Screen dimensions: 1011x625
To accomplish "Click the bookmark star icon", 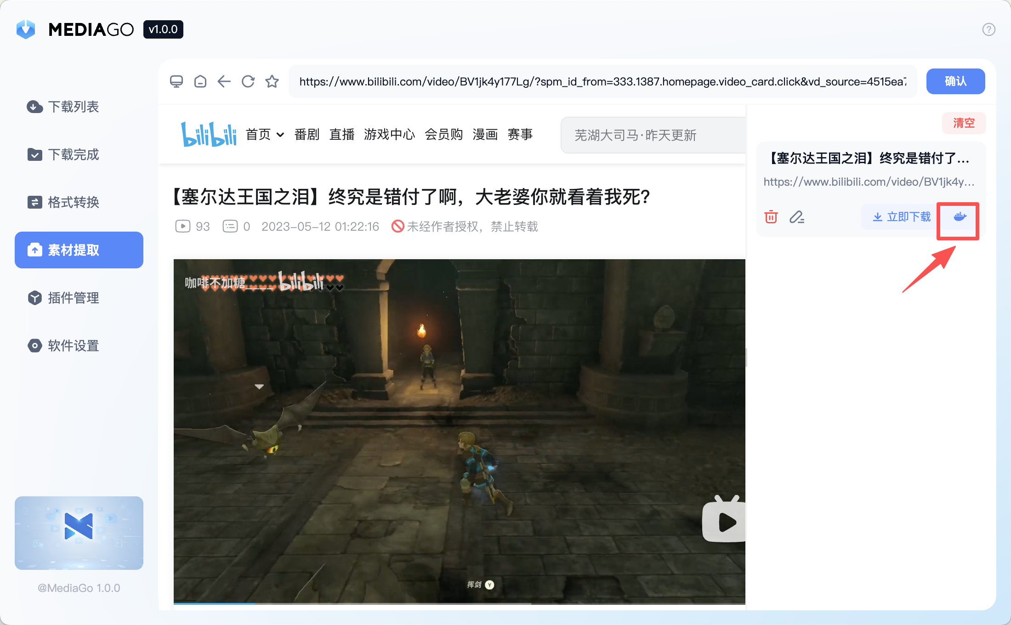I will (x=272, y=81).
